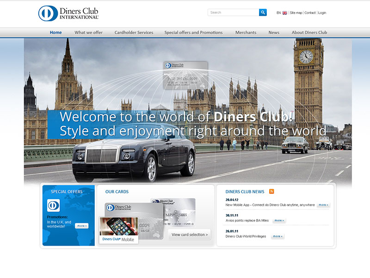
Task: Open the Diners Club News RSS feed icon
Action: point(271,191)
